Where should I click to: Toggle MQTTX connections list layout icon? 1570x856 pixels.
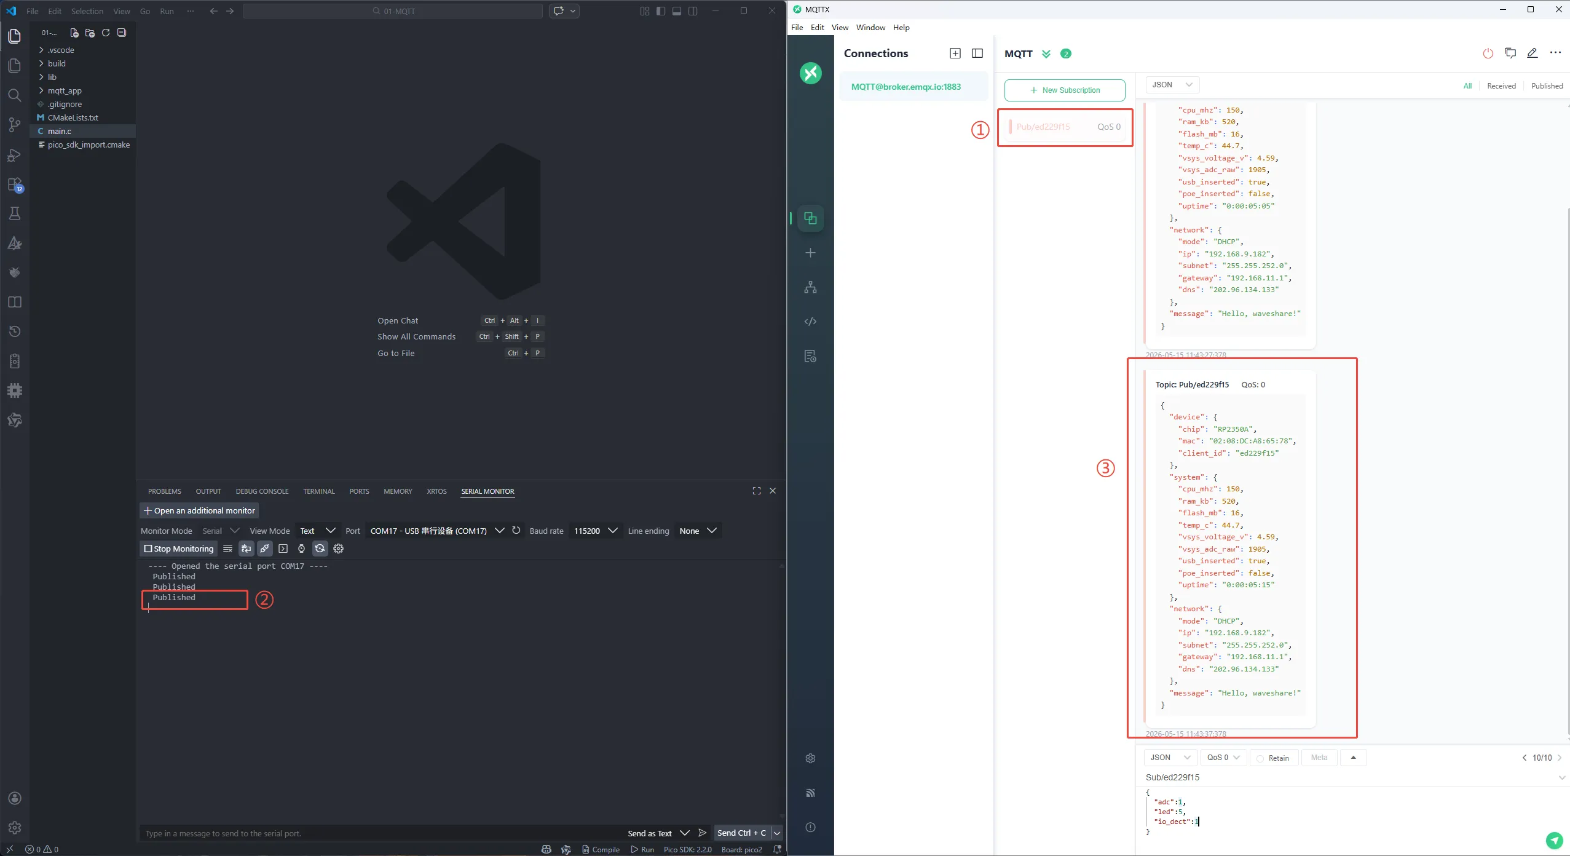coord(977,53)
